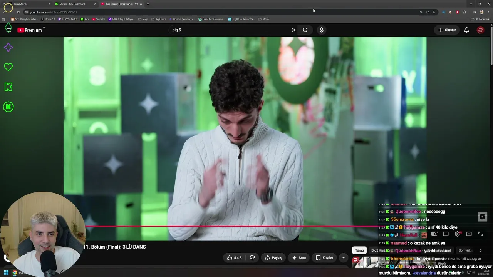Mute the audio on the Big5 tab
The image size is (493, 277).
pos(136,4)
